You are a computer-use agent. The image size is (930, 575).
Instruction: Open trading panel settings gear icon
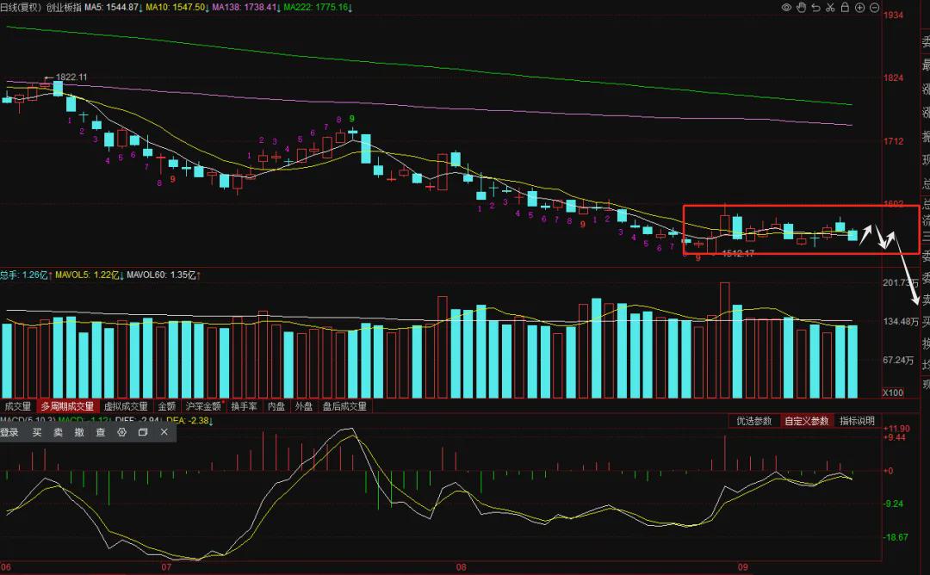pyautogui.click(x=121, y=432)
